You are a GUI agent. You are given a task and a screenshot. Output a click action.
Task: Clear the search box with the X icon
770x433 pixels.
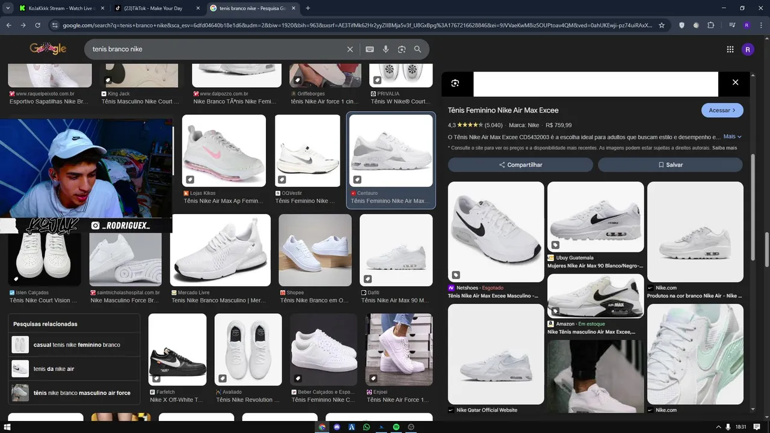point(350,49)
